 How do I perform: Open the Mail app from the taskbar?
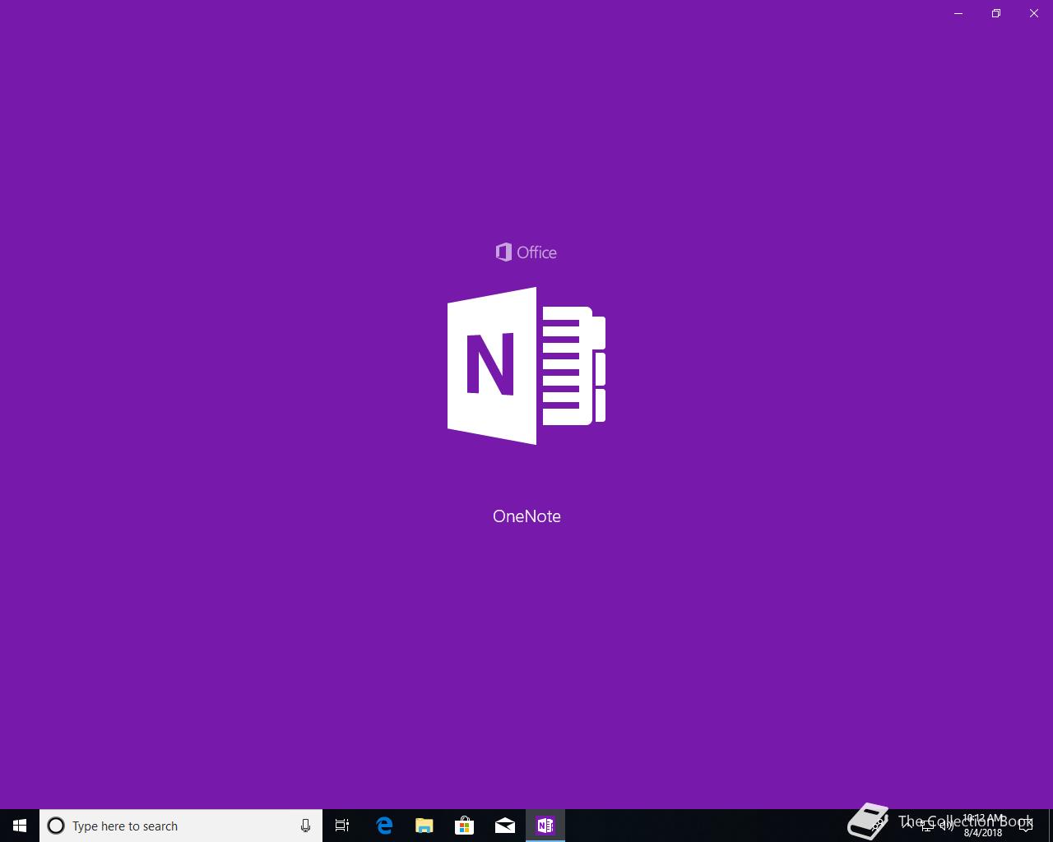coord(505,826)
